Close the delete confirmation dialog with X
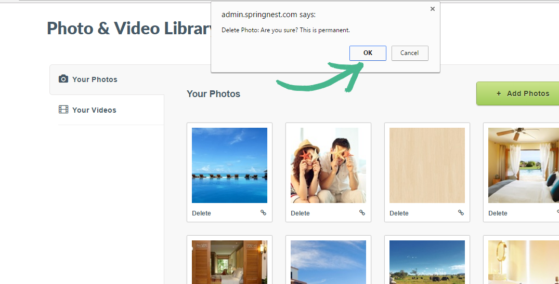Image resolution: width=559 pixels, height=284 pixels. click(x=432, y=9)
